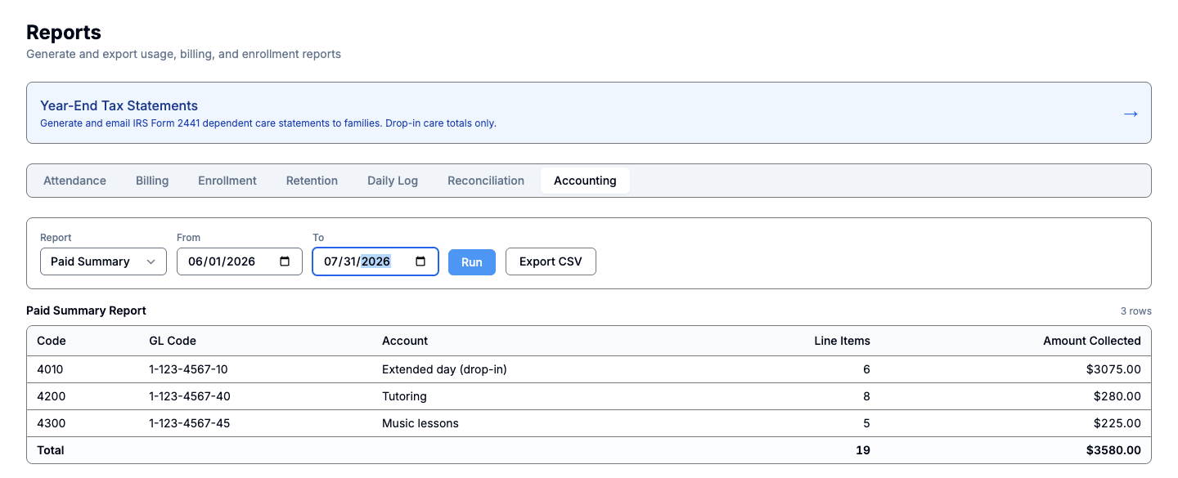This screenshot has height=478, width=1178.
Task: Switch to the Billing tab
Action: [152, 181]
